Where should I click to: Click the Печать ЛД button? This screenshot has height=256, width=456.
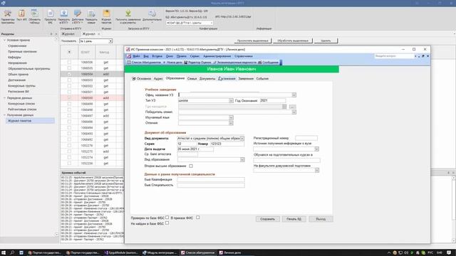(294, 219)
